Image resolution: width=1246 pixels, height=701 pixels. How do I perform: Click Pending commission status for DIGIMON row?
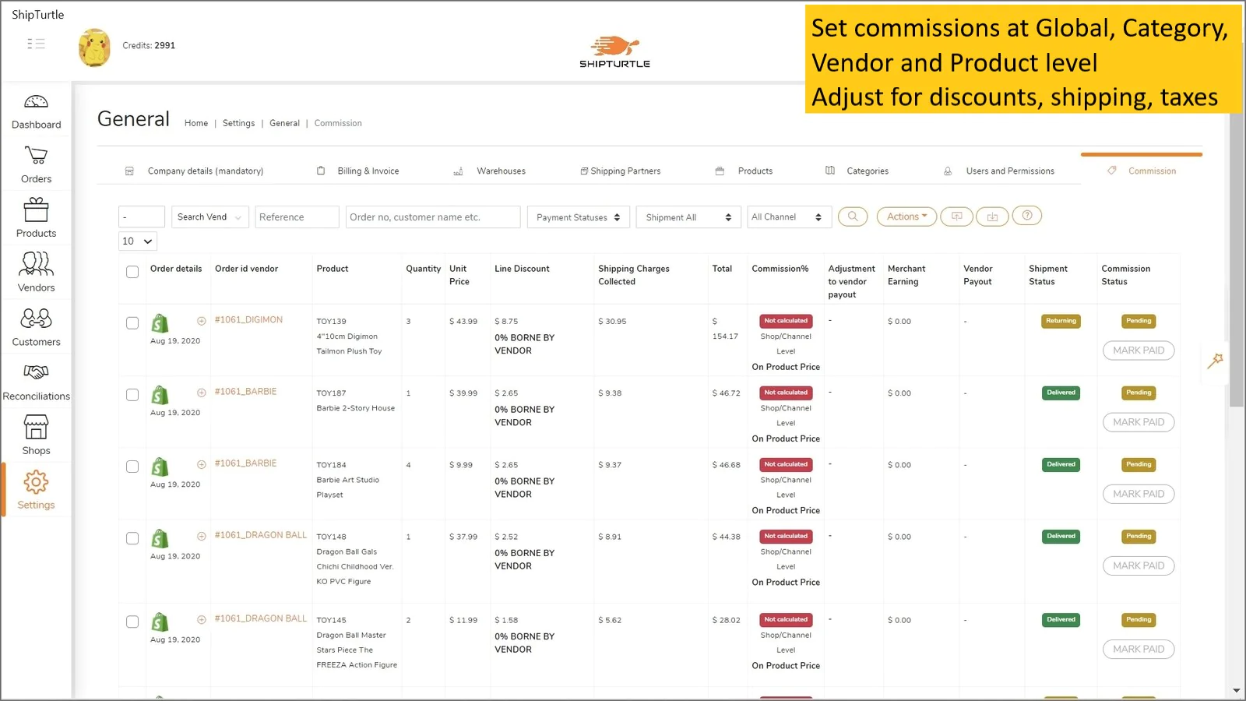[x=1139, y=321]
